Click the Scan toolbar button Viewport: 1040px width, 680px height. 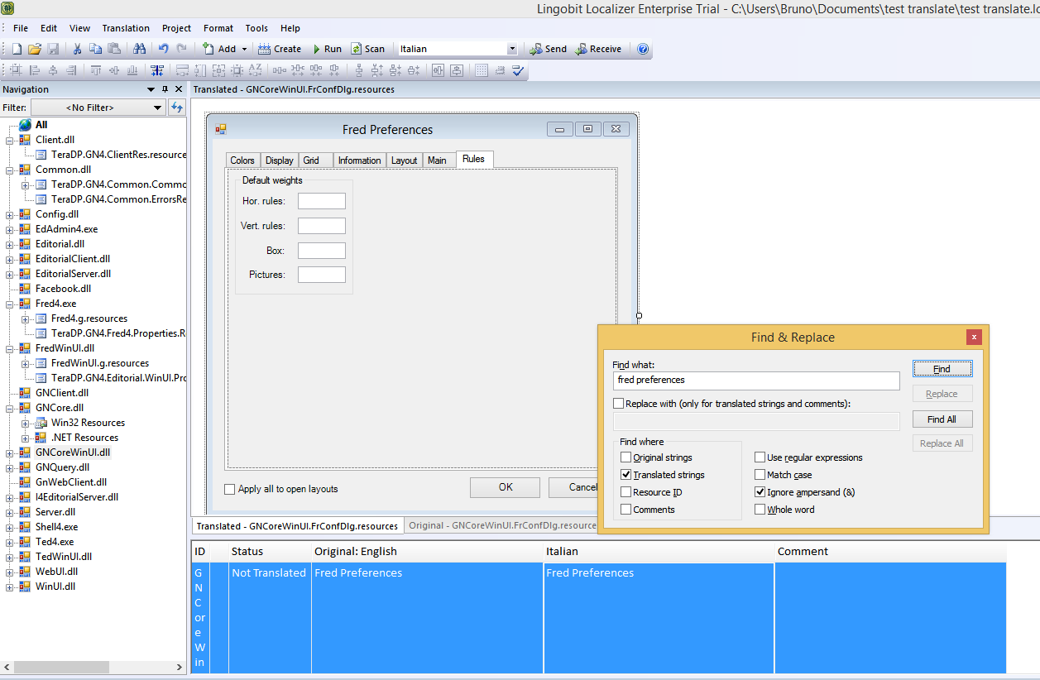[x=368, y=49]
